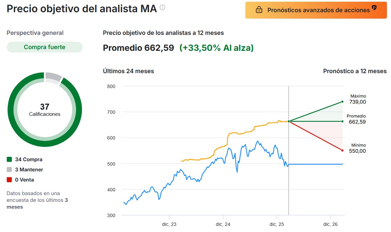The image size is (391, 232).
Task: Click the Máximo 739,00 forecast endpoint dot
Action: [342, 102]
